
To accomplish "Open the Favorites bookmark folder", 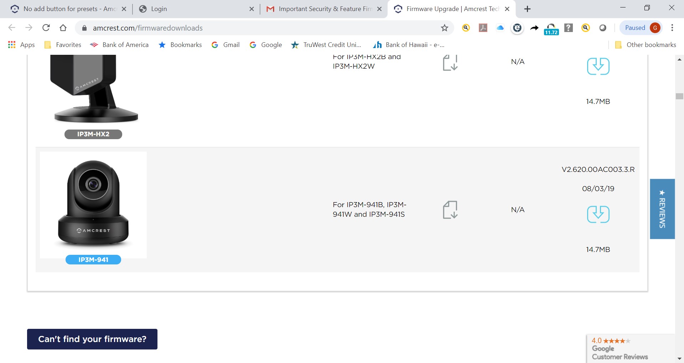I will (x=63, y=45).
